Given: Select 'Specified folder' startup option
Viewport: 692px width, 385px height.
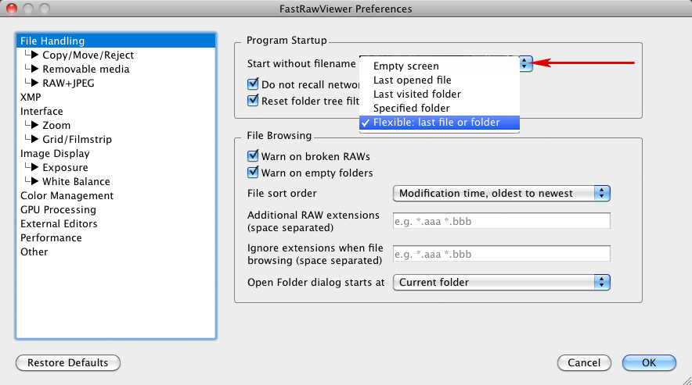Looking at the screenshot, I should [411, 109].
